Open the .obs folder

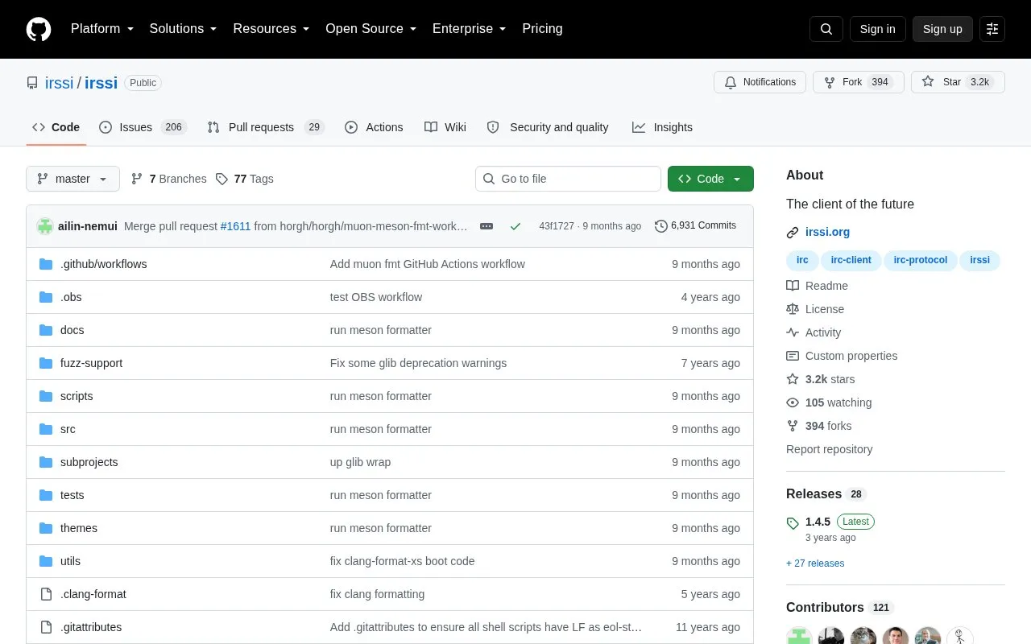pos(71,297)
